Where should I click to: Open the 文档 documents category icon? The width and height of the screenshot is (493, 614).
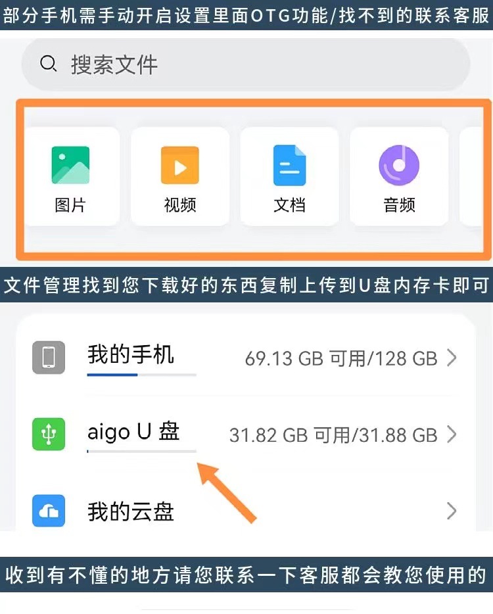pyautogui.click(x=289, y=165)
